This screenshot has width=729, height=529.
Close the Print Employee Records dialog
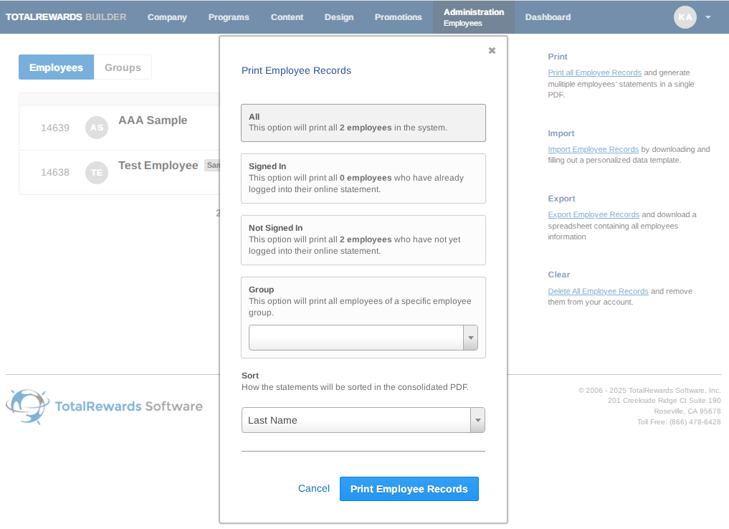click(492, 50)
